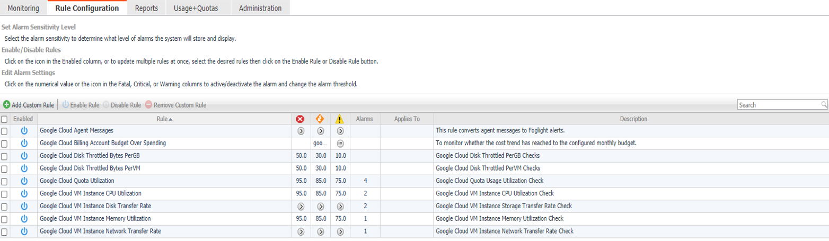Screen dimensions: 829x241
Task: Click the alarm count 4 for Quota Utilization
Action: coord(365,181)
